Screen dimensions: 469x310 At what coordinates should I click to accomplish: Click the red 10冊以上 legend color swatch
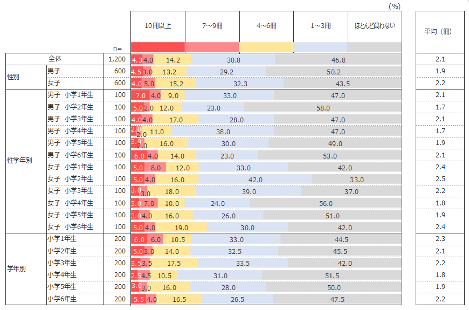(x=157, y=47)
